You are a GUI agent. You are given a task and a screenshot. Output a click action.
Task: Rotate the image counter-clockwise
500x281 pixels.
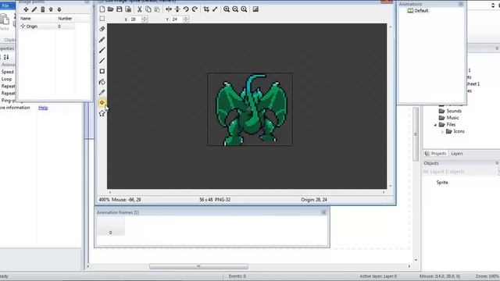click(x=186, y=9)
